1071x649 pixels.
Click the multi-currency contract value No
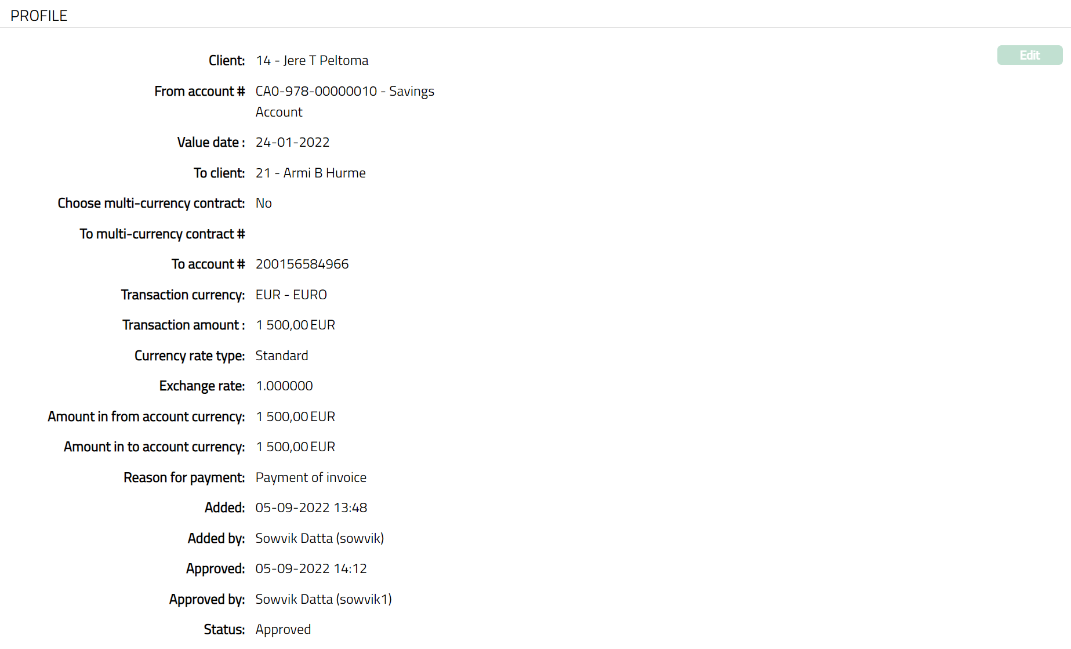click(263, 203)
